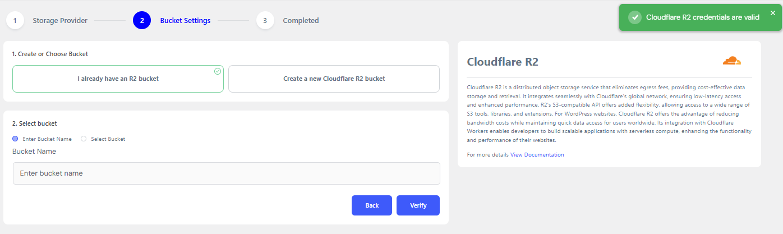Screen dimensions: 783x234
Task: Click the step 2 circle
Action: pyautogui.click(x=142, y=21)
